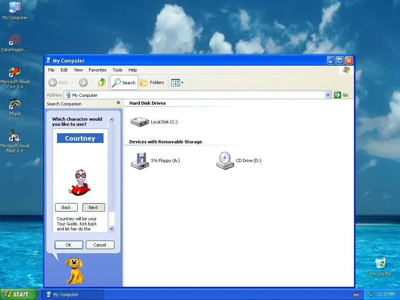This screenshot has width=400, height=300.
Task: Toggle the Search toolbar button
Action: tap(124, 82)
